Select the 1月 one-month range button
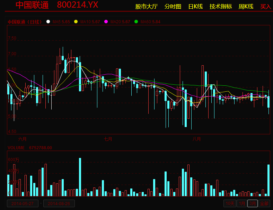273x210 pixels. (241, 203)
